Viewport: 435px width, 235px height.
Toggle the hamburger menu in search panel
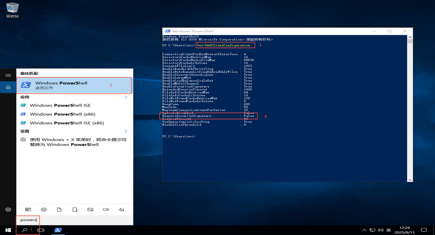(8, 75)
